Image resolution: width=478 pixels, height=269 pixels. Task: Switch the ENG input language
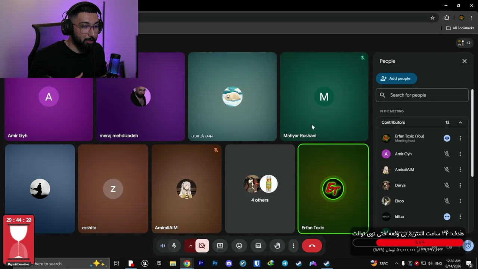(439, 264)
